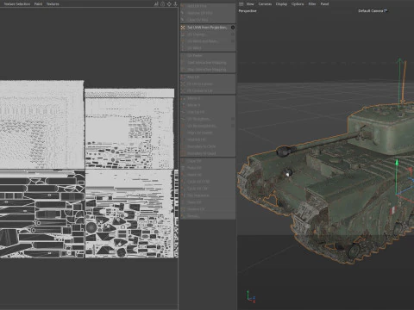Click the down-arrow navigation icon in the UV editor
The width and height of the screenshot is (414, 310).
(175, 4)
